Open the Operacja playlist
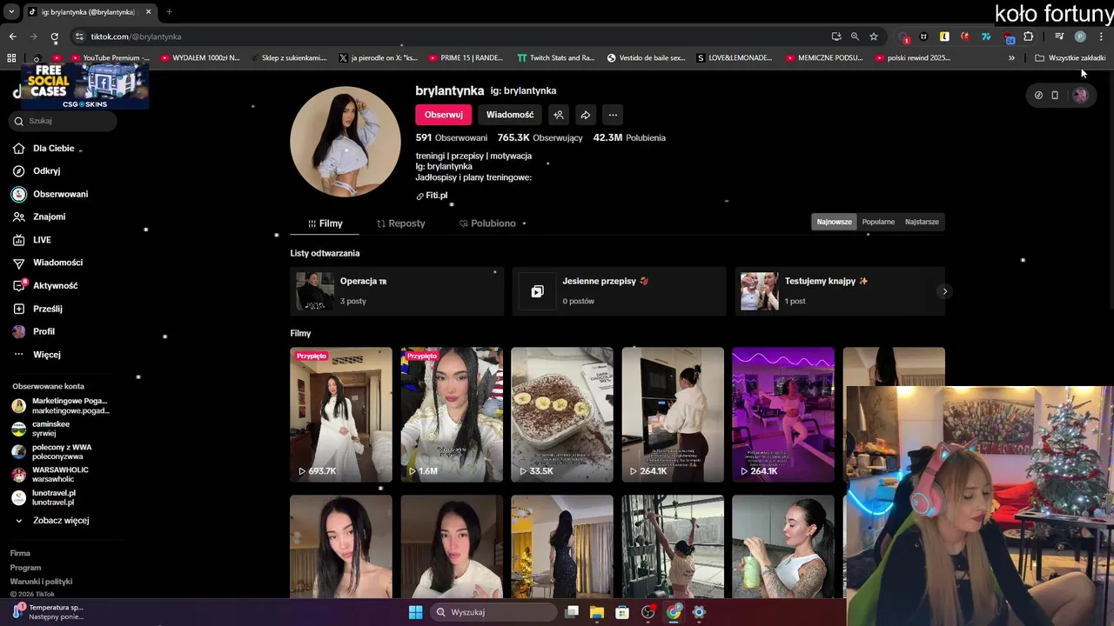Image resolution: width=1114 pixels, height=626 pixels. (397, 291)
